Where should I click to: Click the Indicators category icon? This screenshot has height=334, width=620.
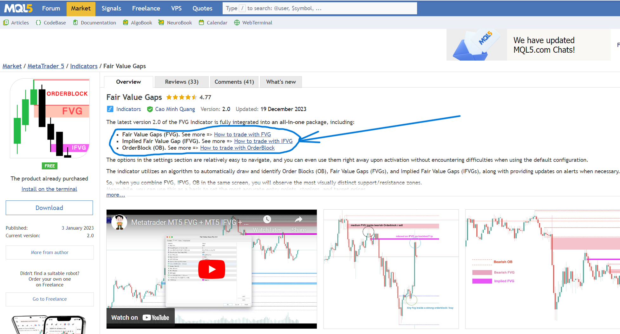click(110, 109)
